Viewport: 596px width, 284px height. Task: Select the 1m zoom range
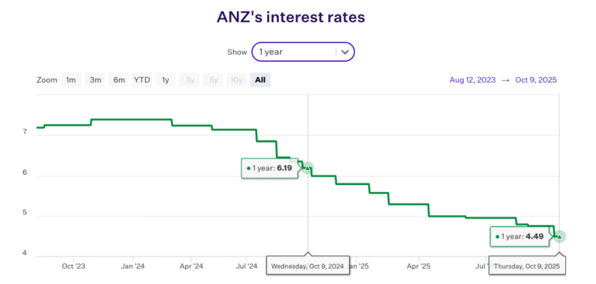pos(71,80)
